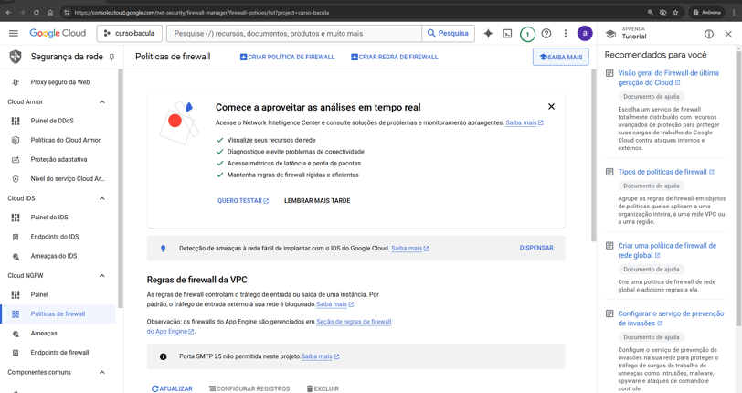Collapse the Cloud NGFW section
Viewport: 742px width, 393px height.
[101, 276]
